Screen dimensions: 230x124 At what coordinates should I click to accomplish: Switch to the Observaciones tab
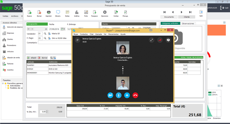(188, 23)
